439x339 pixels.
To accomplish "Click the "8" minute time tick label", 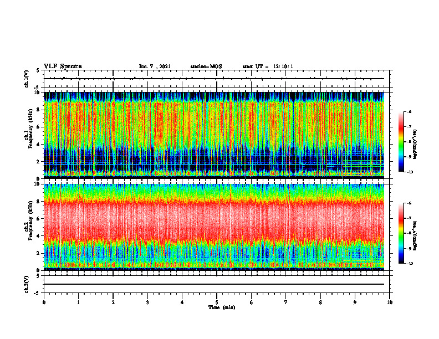I will coord(320,302).
